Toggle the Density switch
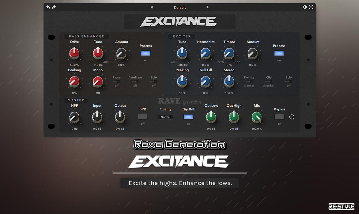 pyautogui.click(x=249, y=82)
